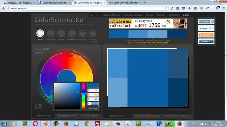Switch to Пример светлой страницы tab
Screen dimensions: 227x127
147,116
